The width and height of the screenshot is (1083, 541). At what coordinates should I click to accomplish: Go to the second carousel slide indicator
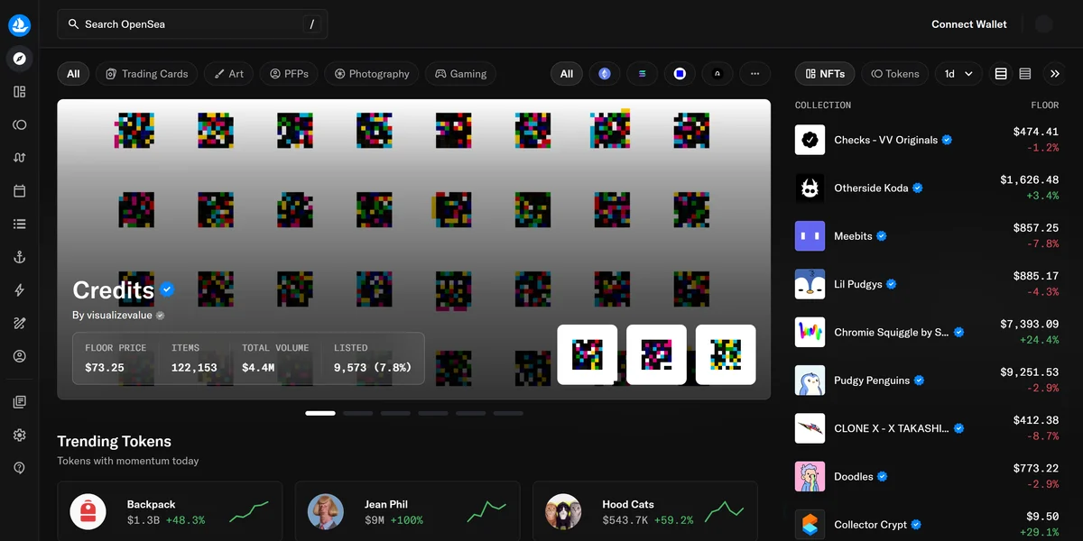(358, 413)
